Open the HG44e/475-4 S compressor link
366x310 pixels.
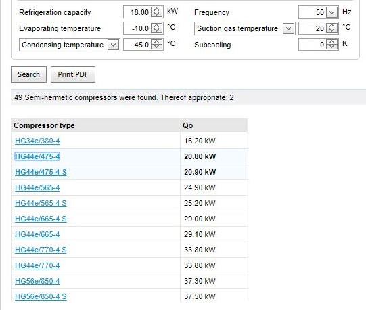[41, 172]
